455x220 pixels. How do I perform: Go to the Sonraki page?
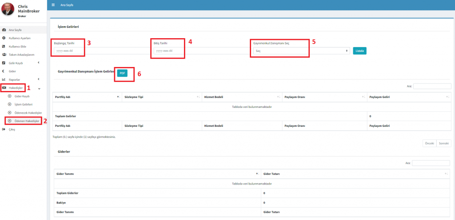(443, 143)
